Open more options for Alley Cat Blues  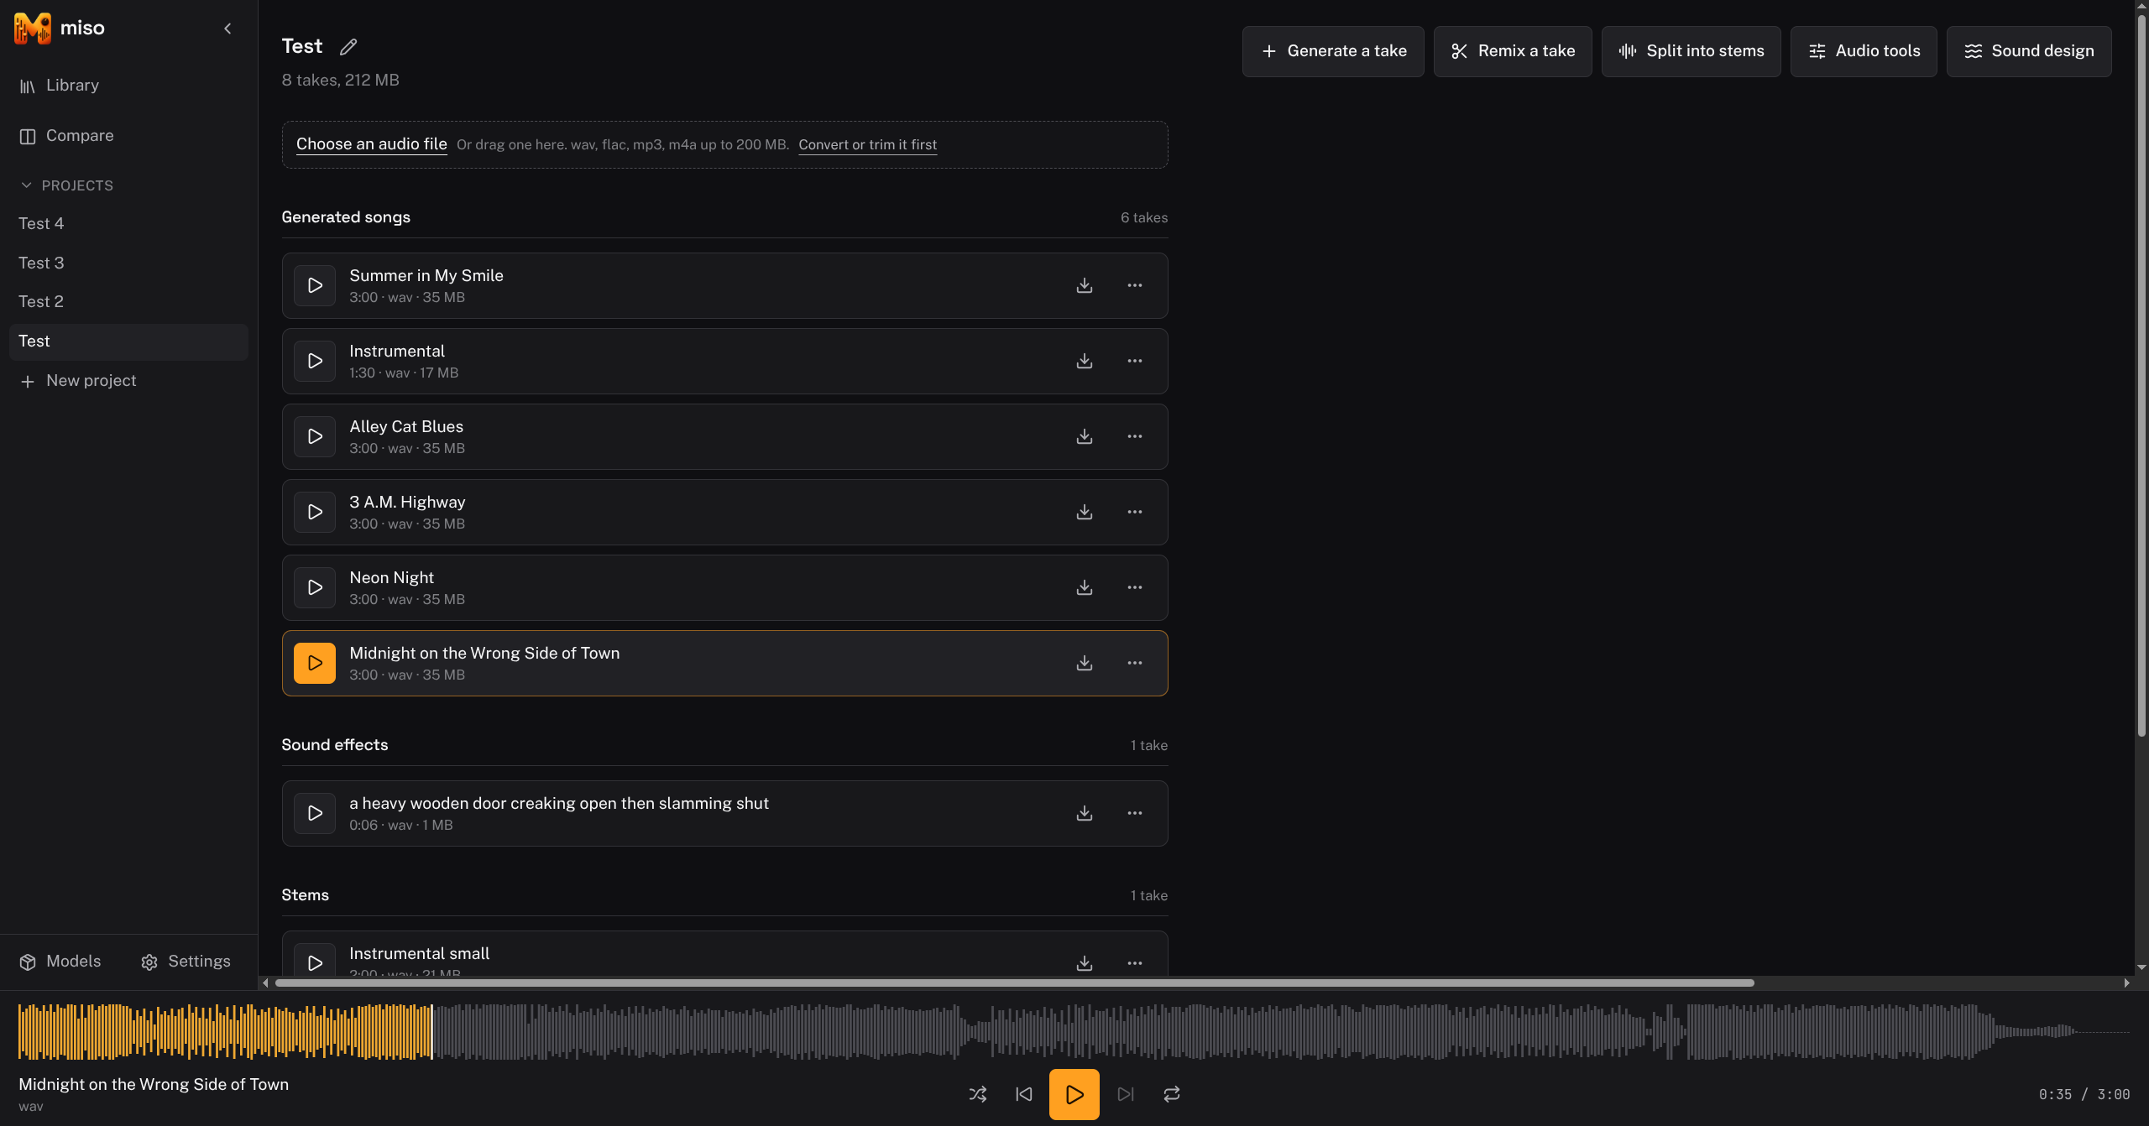1135,437
